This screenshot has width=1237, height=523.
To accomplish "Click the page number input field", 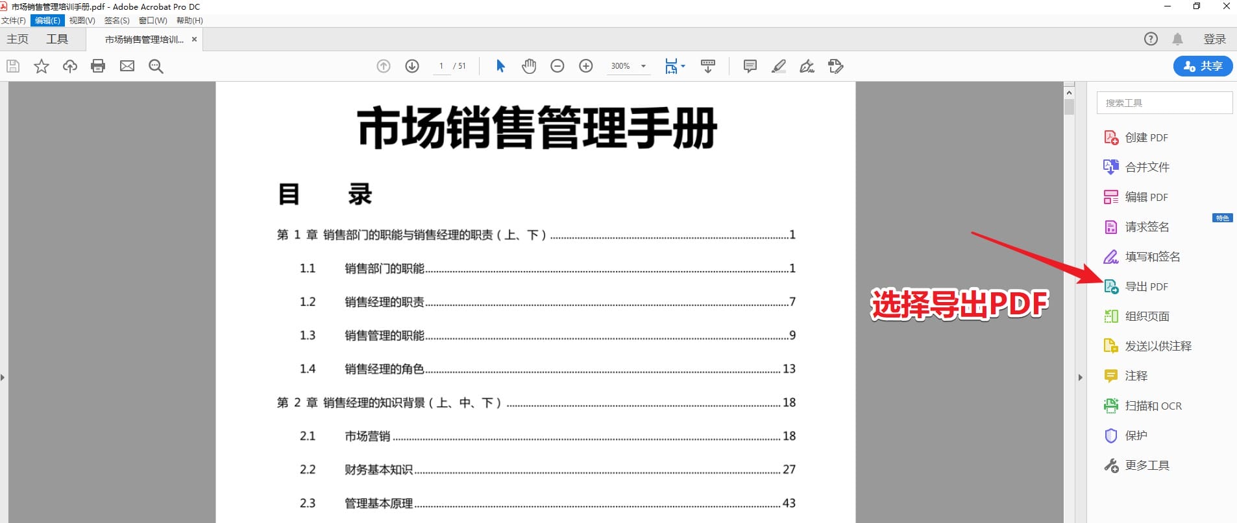I will click(x=441, y=66).
